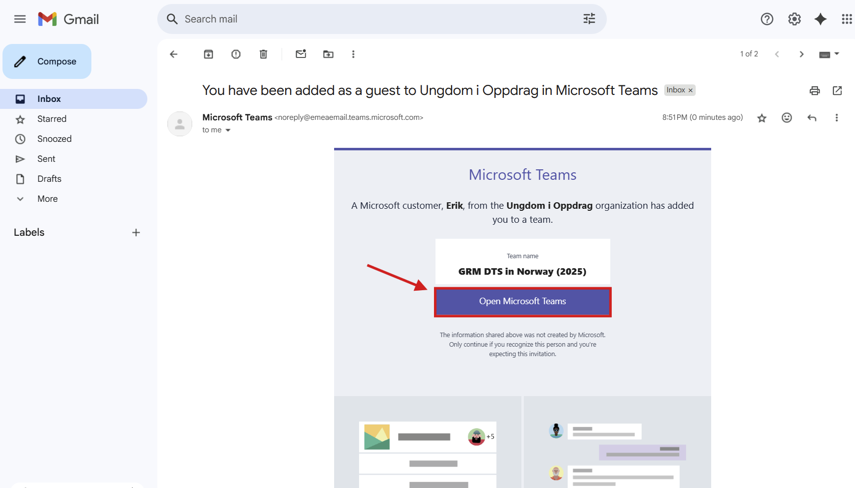Open the Snoozed folder

click(74, 139)
